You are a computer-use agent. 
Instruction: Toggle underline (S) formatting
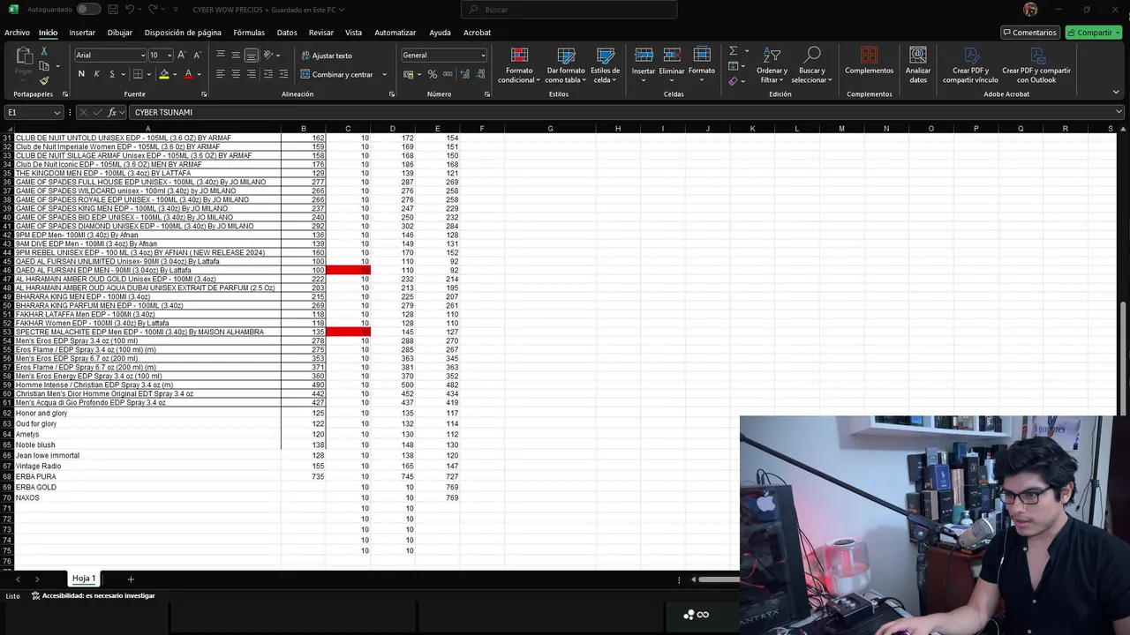click(x=111, y=74)
